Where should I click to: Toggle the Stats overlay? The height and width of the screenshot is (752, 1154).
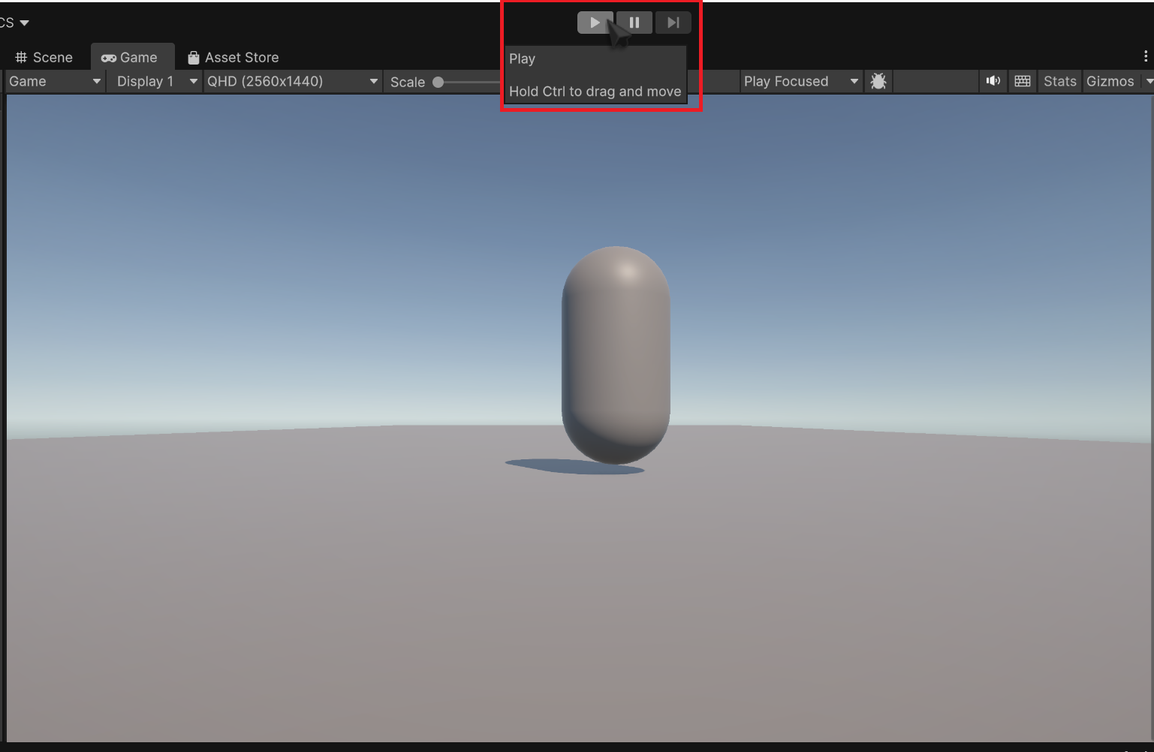click(1059, 81)
